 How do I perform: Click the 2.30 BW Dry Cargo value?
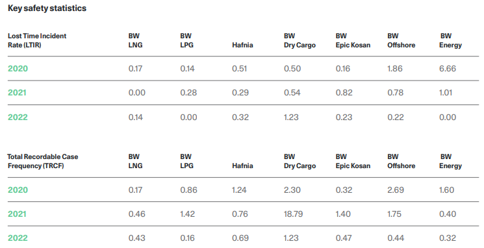(x=292, y=190)
